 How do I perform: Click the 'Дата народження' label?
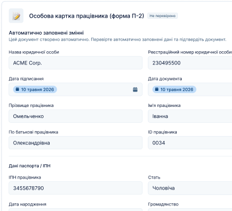(x=28, y=204)
